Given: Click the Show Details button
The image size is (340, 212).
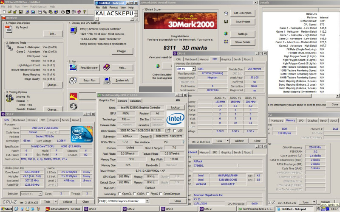Looking at the screenshot, I should [243, 42].
